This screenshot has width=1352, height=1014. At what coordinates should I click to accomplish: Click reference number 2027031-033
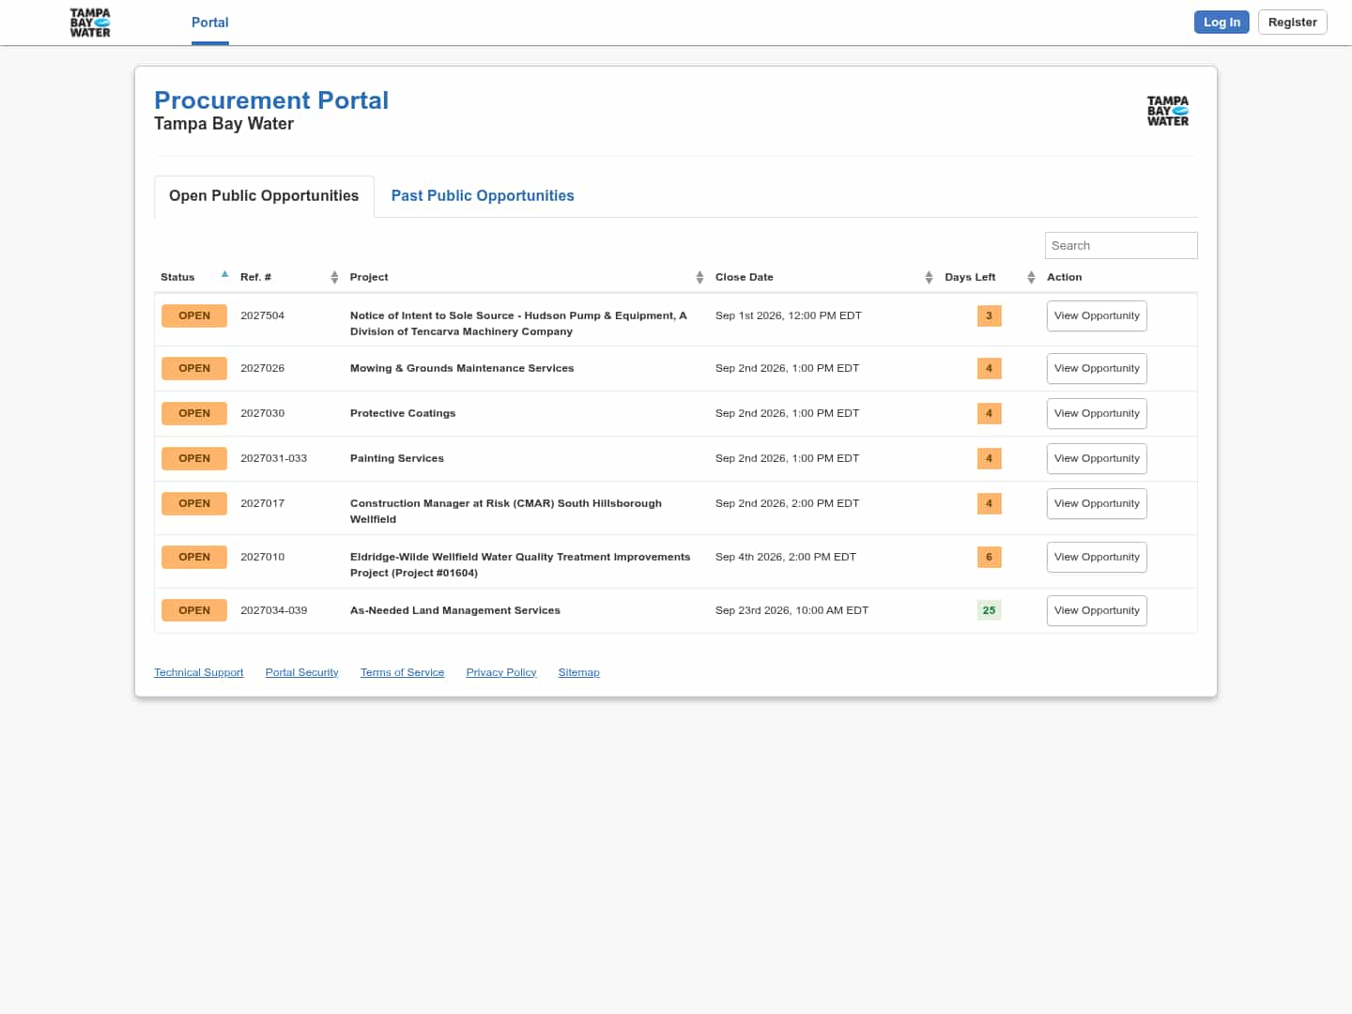273,458
